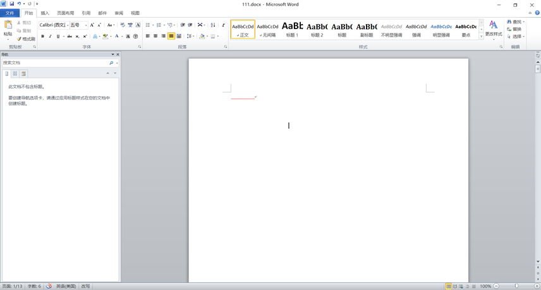Open Word Help question mark
Image resolution: width=541 pixels, height=290 pixels.
click(537, 13)
